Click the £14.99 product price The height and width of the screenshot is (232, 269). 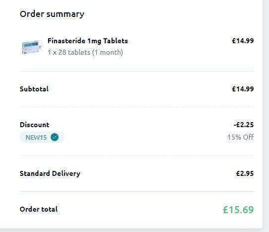[x=243, y=41]
